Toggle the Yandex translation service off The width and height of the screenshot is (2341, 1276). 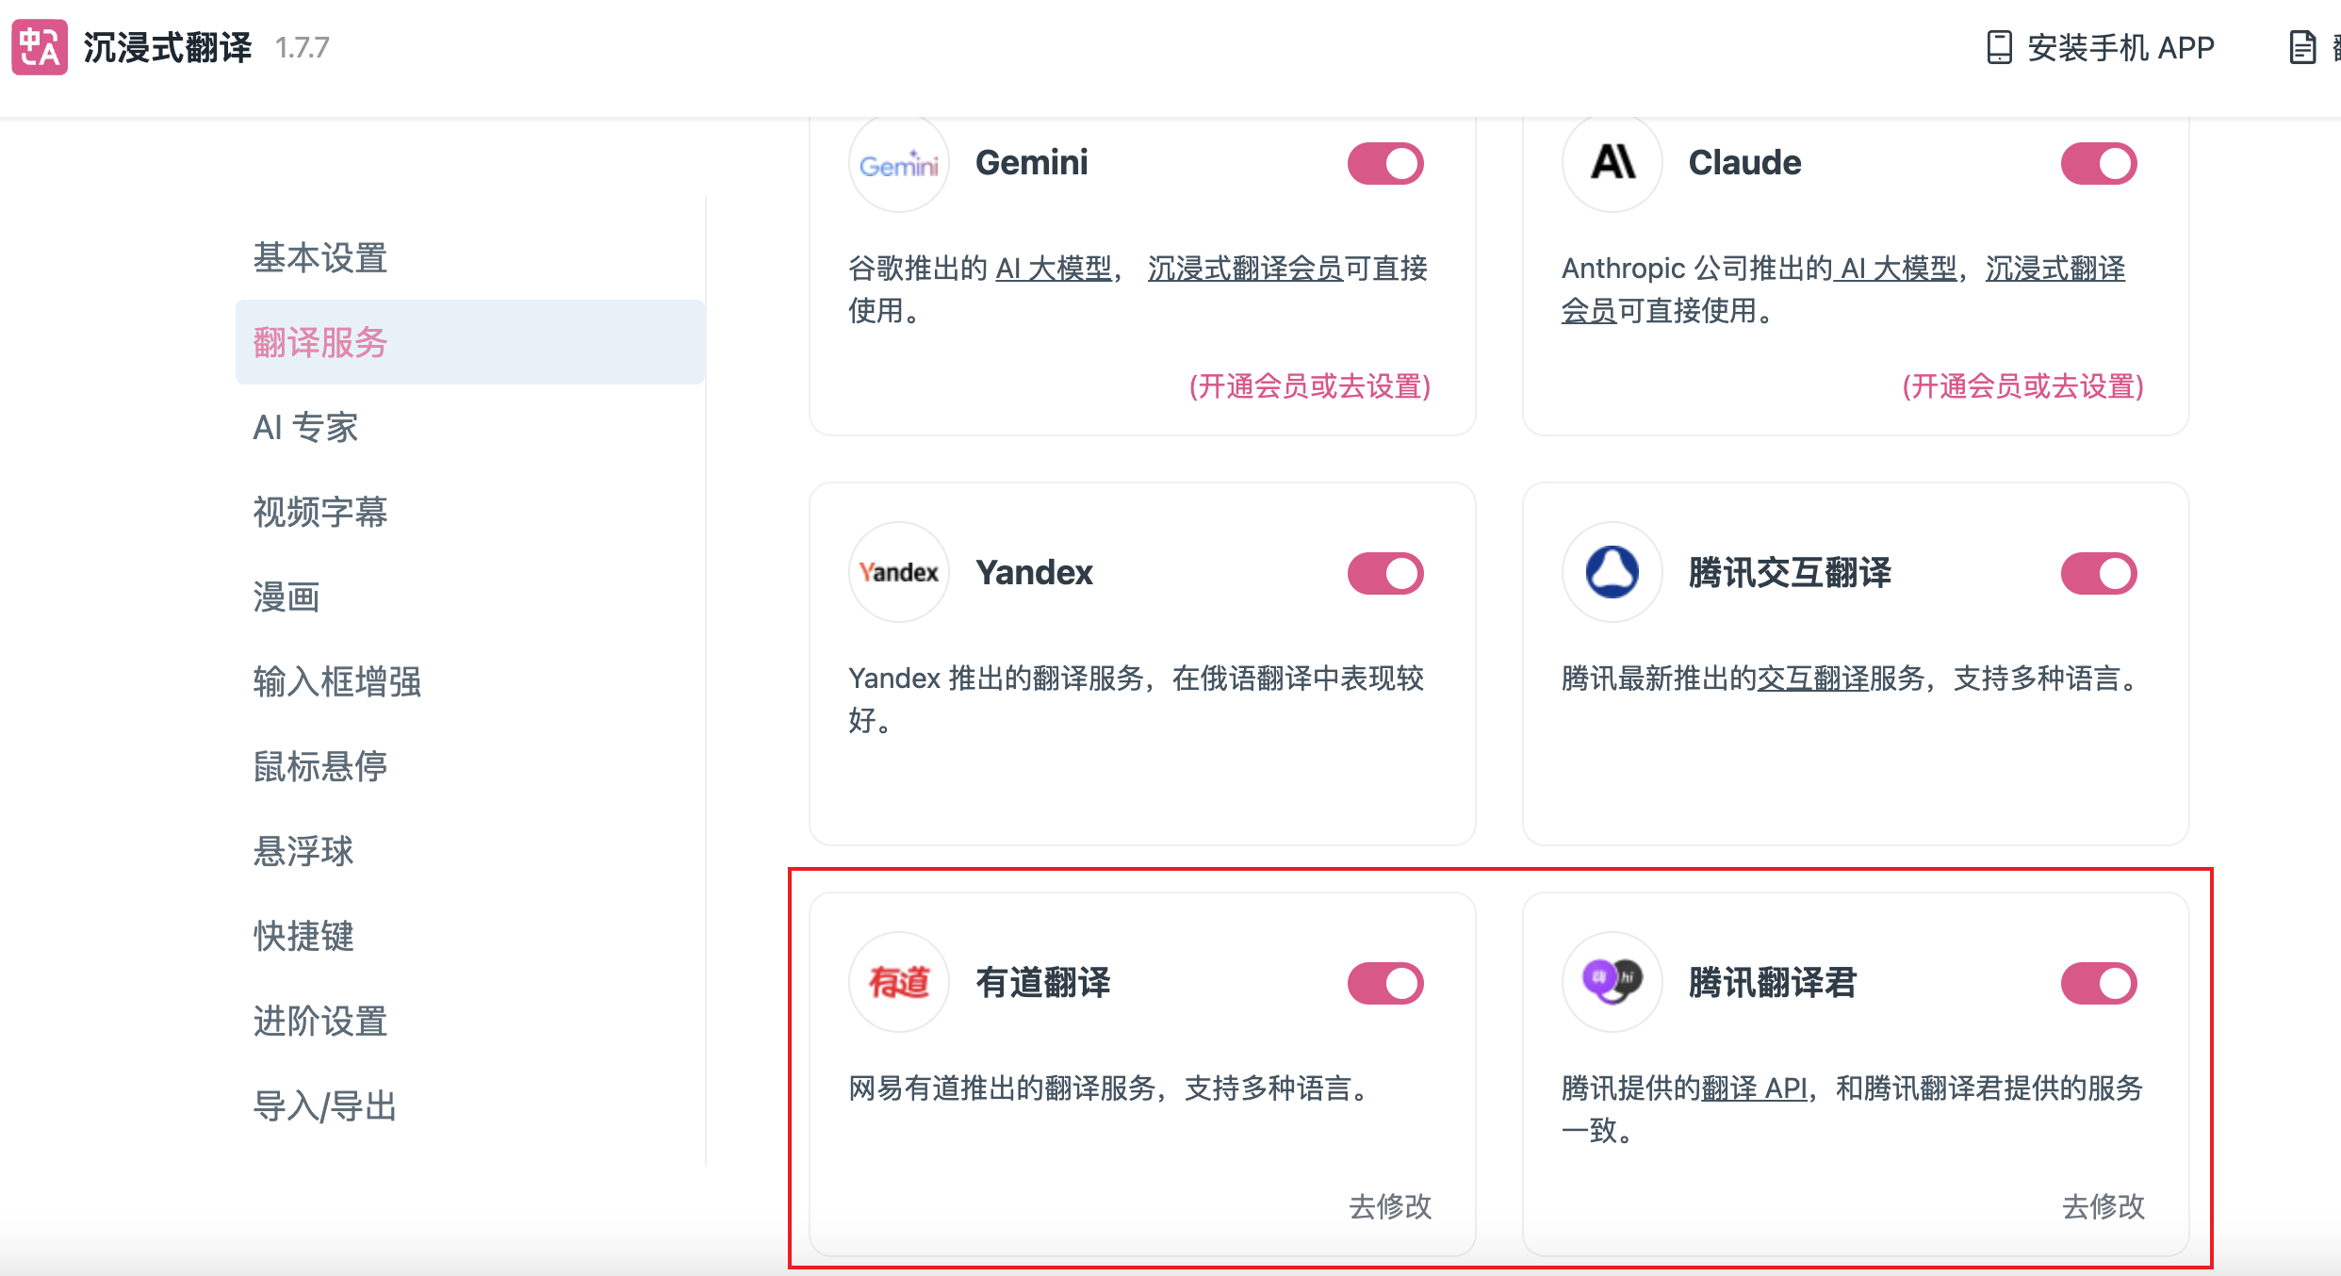point(1384,574)
